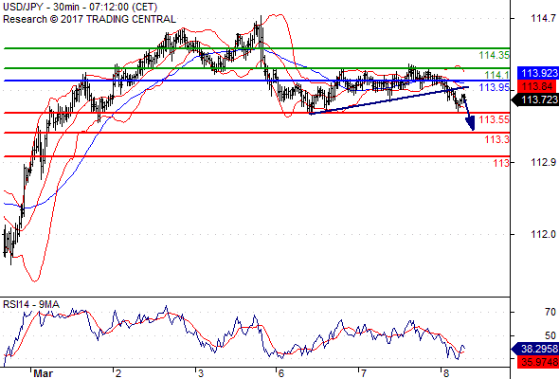Viewport: 559px width, 379px height.
Task: Select the blue 113.95 pivot label
Action: (495, 87)
